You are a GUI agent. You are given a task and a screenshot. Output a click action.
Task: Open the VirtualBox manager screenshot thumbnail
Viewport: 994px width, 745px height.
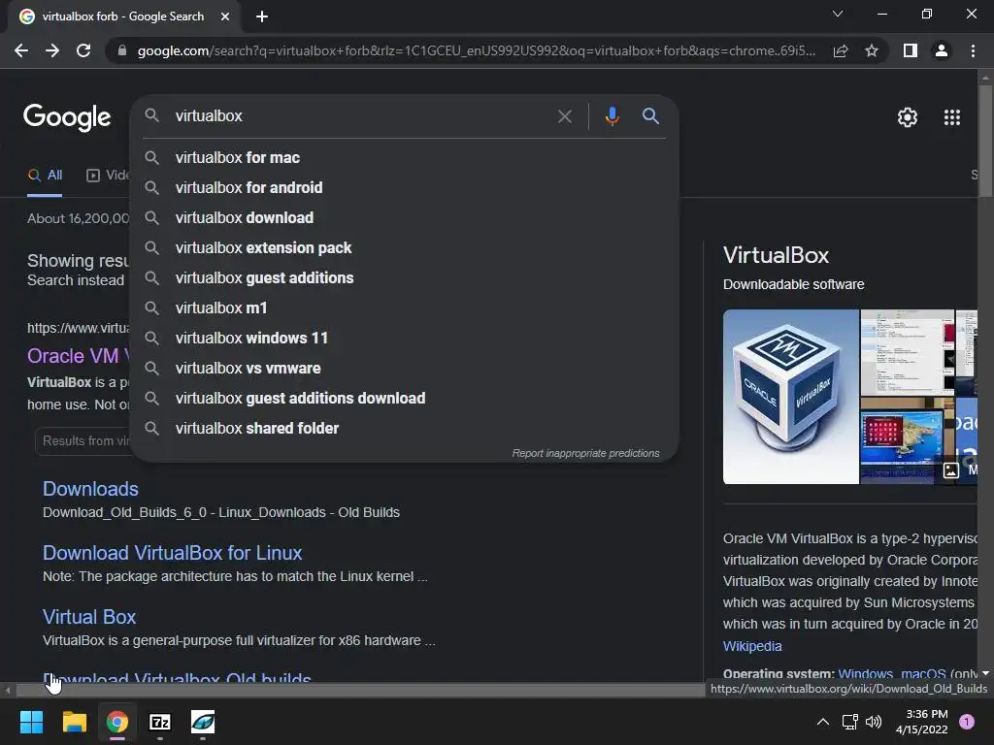point(908,353)
